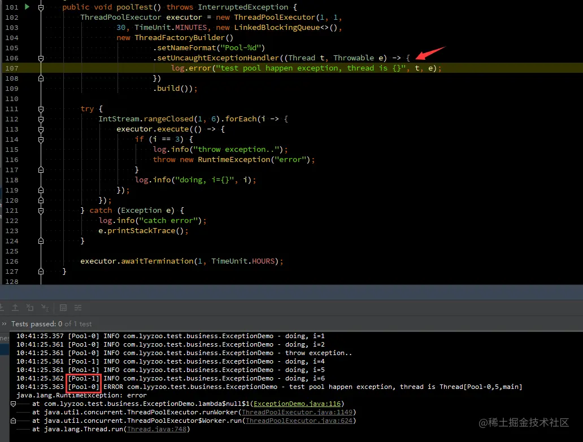Click 'setUncaughtExceptionHandler' in the code
Image resolution: width=583 pixels, height=442 pixels.
click(218, 58)
